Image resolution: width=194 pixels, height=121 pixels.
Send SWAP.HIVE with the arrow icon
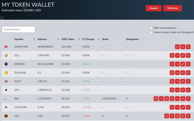pyautogui.click(x=183, y=47)
